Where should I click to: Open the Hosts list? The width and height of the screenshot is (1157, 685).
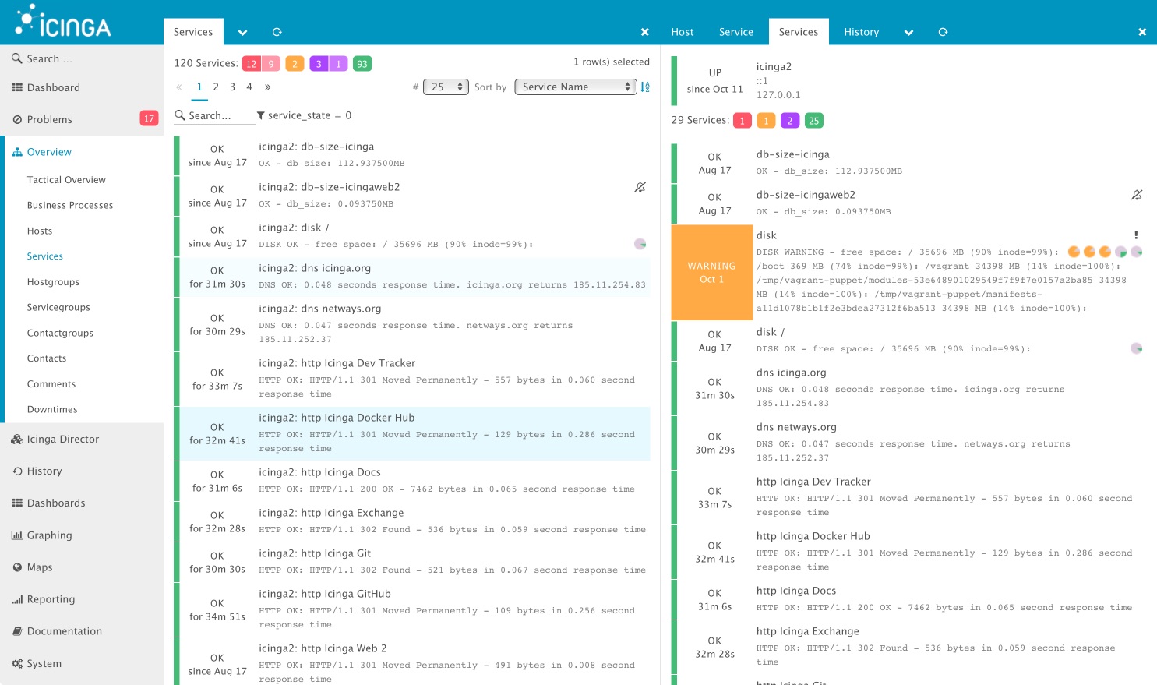click(40, 231)
